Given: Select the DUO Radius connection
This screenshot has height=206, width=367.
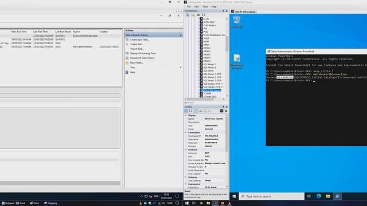Looking at the screenshot, I should pyautogui.click(x=209, y=25).
